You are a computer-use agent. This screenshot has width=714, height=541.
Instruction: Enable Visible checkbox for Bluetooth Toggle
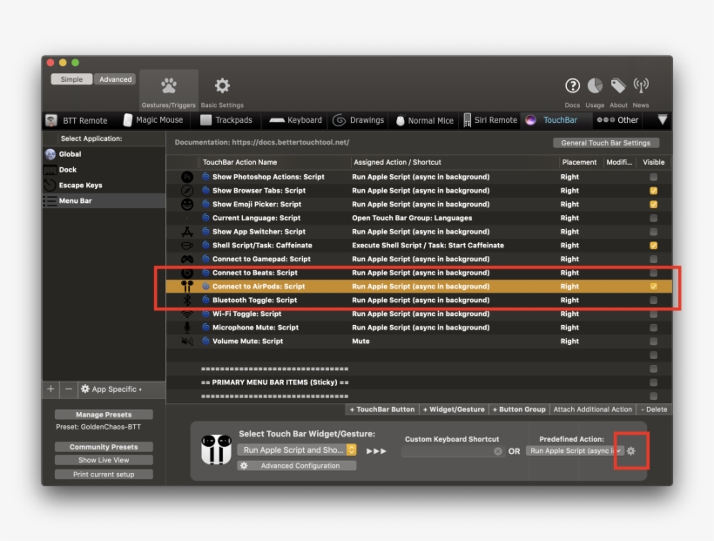point(653,300)
